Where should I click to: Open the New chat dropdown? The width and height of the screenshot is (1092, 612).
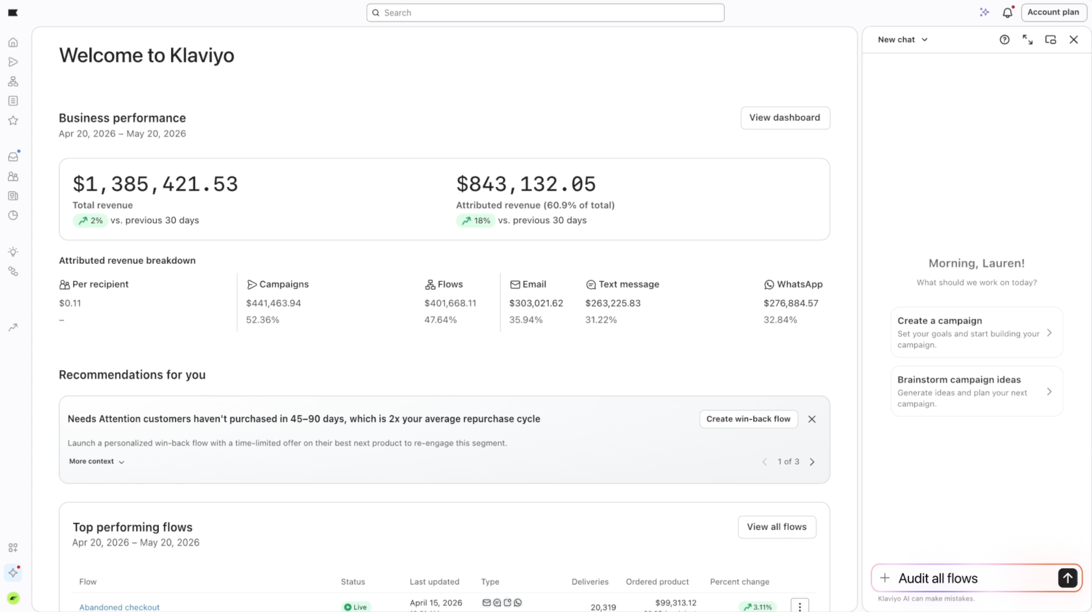point(902,40)
